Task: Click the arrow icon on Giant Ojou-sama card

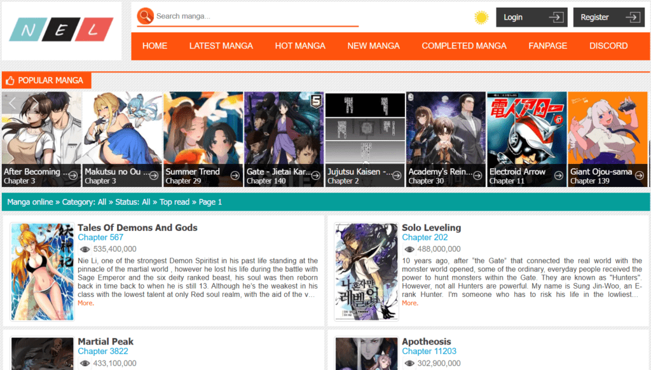Action: pyautogui.click(x=640, y=175)
